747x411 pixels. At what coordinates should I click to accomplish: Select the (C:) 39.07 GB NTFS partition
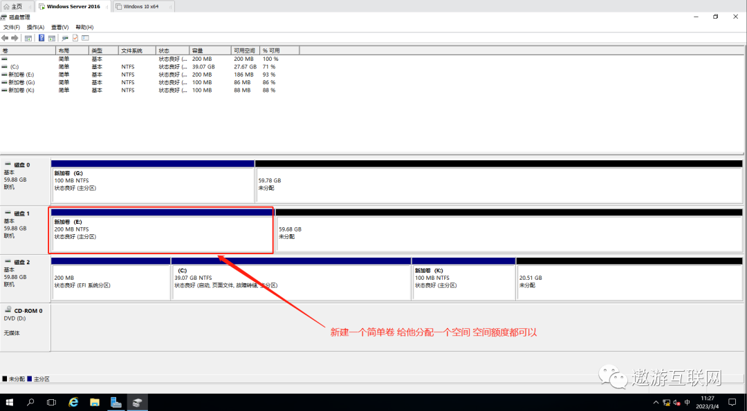pos(291,279)
